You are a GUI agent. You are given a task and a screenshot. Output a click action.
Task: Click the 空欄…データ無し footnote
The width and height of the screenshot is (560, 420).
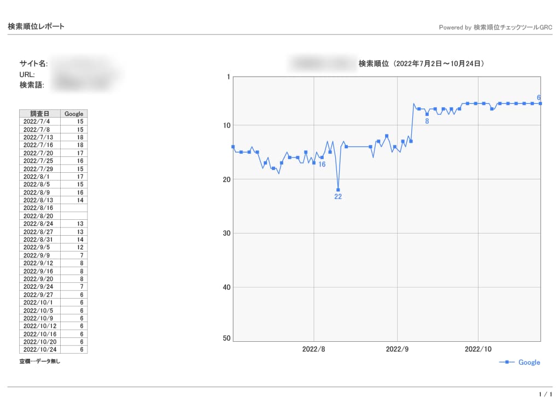tap(39, 361)
